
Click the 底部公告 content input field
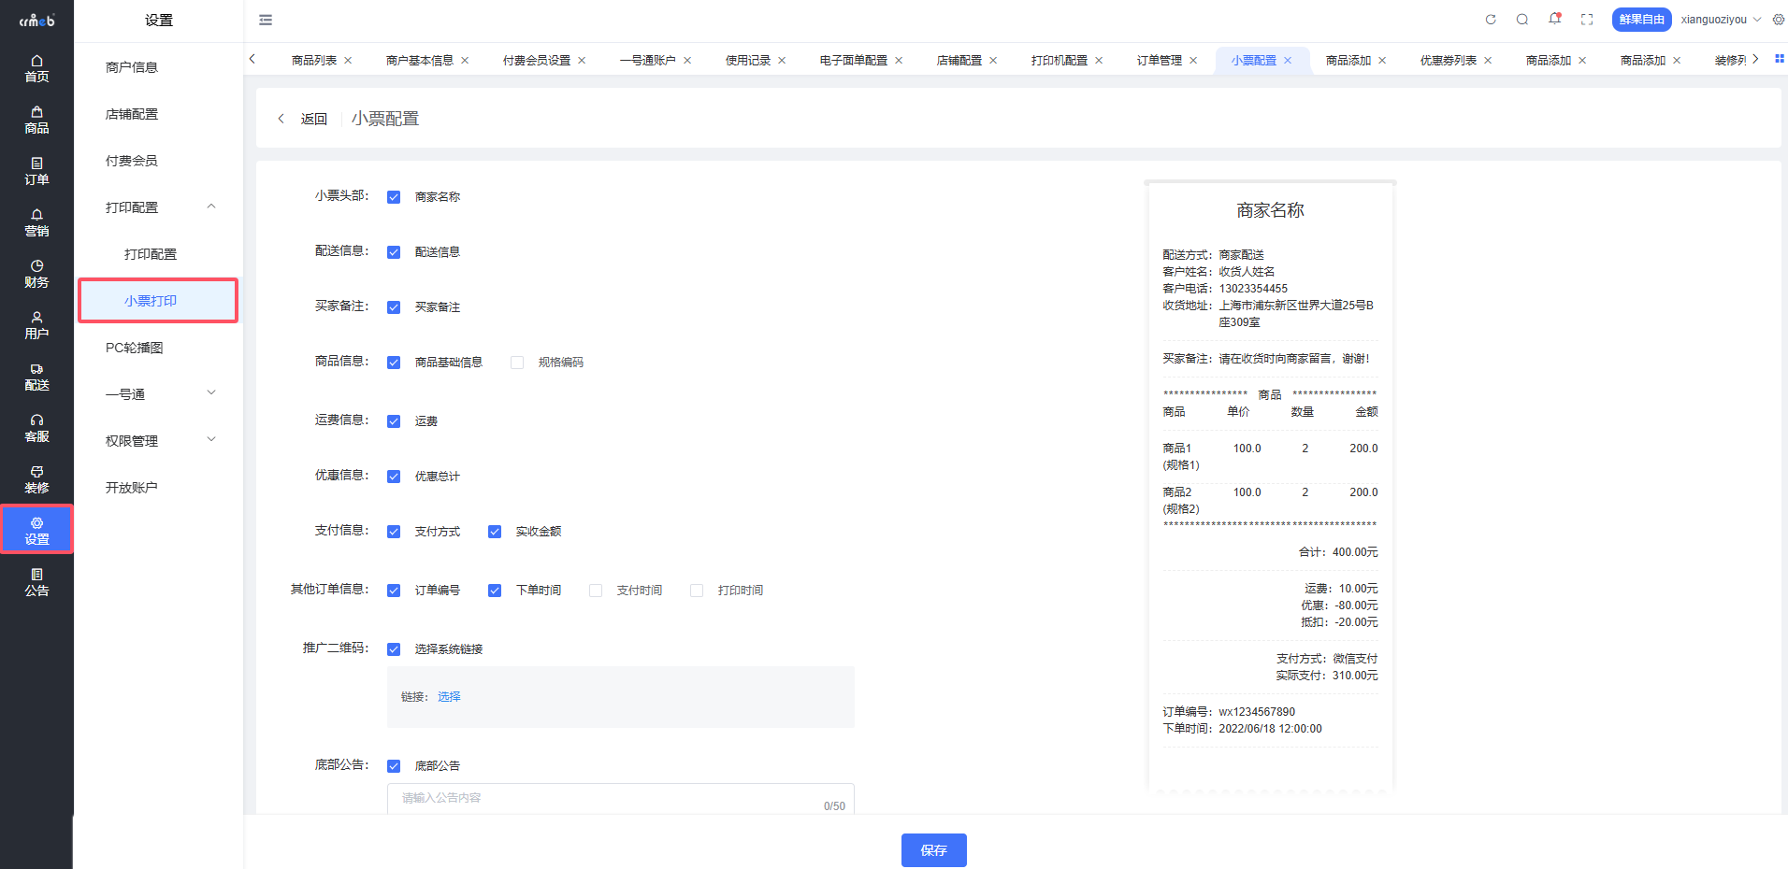608,798
